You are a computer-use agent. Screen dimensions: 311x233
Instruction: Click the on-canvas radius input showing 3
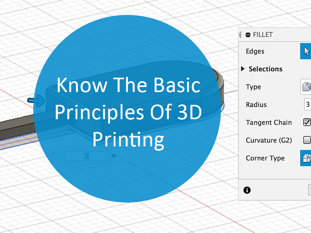point(86,156)
